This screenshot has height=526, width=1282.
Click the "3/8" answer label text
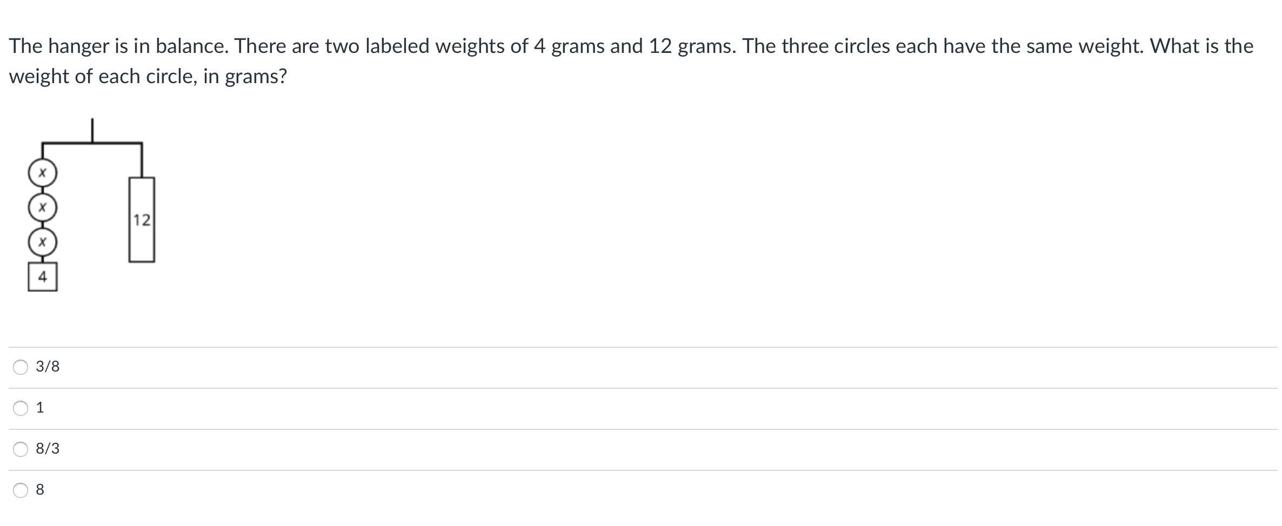(48, 367)
